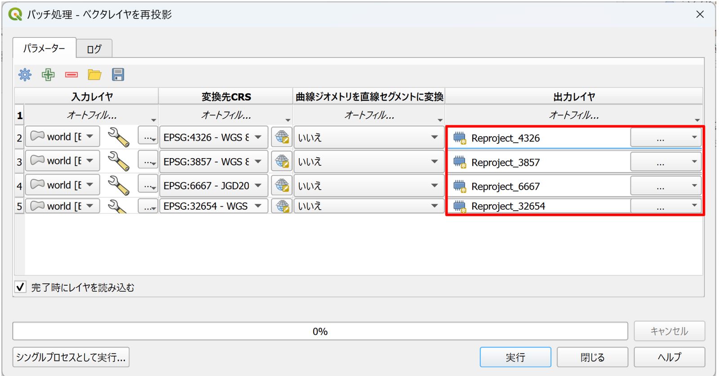Add a row with green plus icon
The image size is (719, 376).
(x=48, y=75)
